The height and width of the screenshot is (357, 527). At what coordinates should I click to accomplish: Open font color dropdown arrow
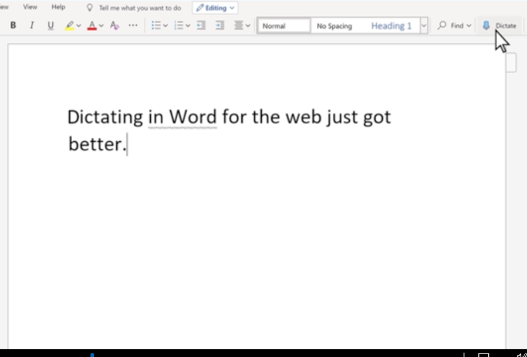click(101, 26)
